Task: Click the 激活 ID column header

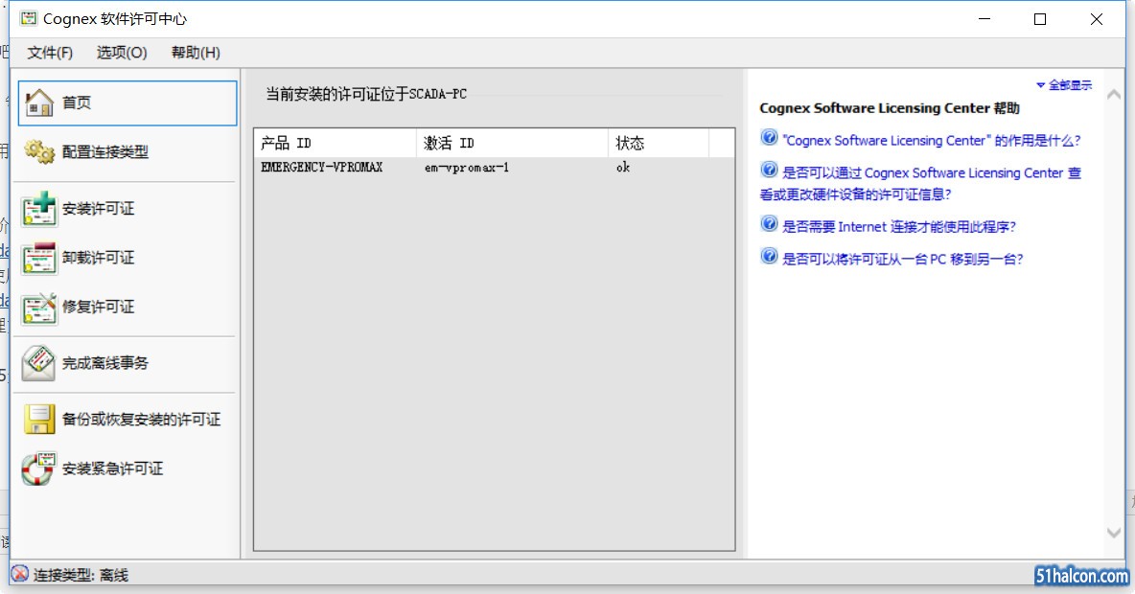Action: coord(513,144)
